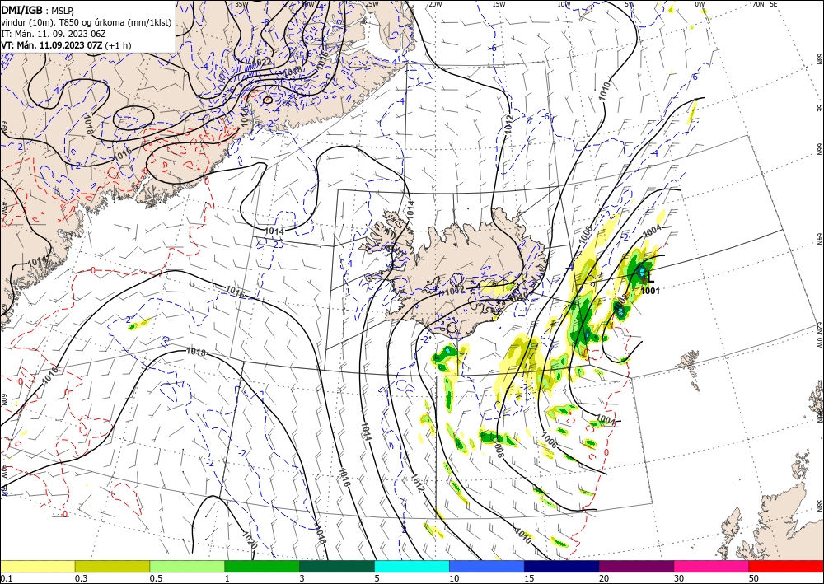
Task: Click the '1001' low pressure value
Action: click(650, 291)
